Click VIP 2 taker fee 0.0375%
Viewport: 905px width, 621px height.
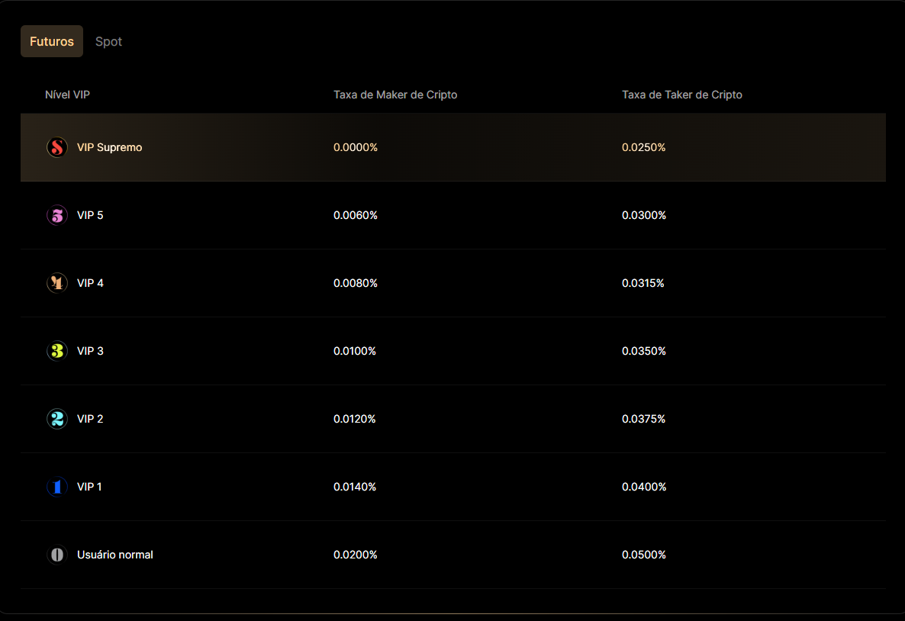click(643, 419)
